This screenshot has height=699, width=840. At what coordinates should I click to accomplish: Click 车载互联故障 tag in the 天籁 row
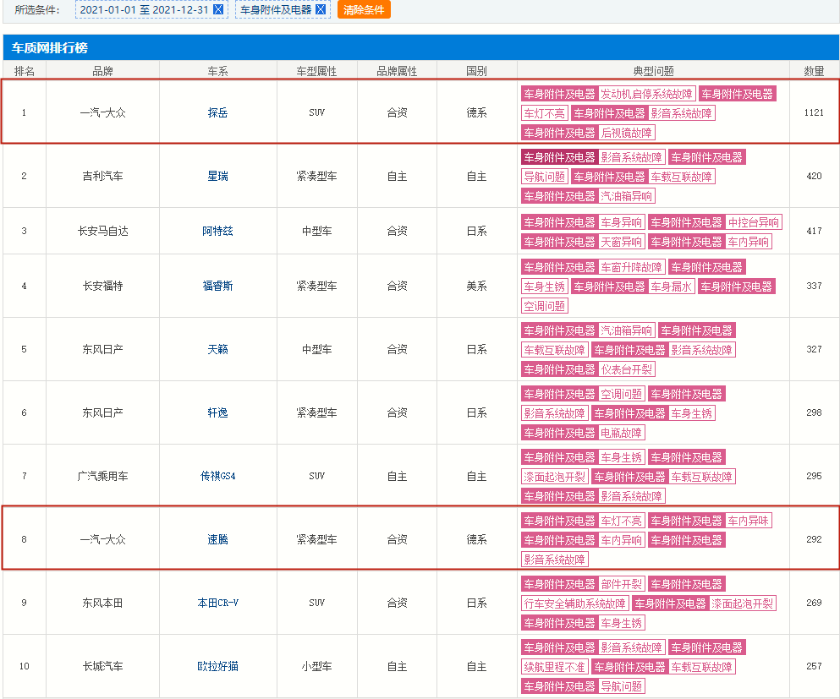click(x=554, y=350)
